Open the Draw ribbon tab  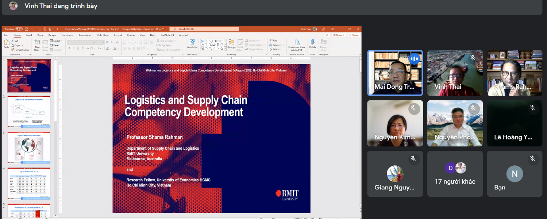40,35
